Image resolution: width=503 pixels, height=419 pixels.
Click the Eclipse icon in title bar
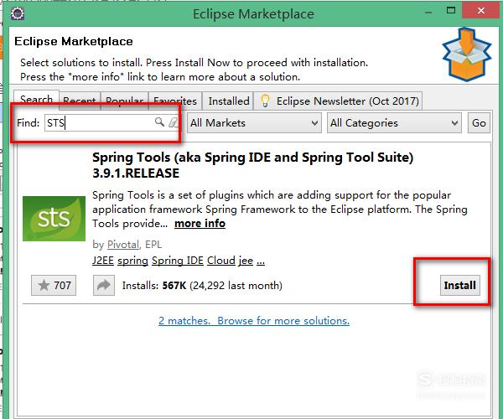point(18,13)
